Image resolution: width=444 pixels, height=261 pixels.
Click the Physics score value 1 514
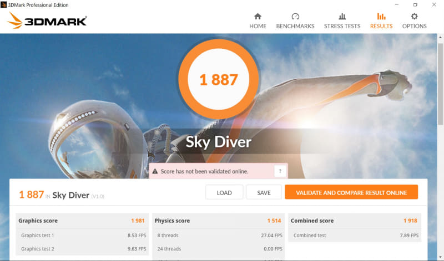coord(274,221)
